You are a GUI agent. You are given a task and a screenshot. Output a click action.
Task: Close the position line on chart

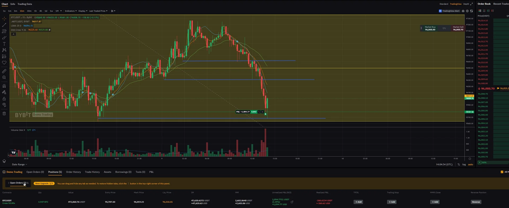(x=262, y=112)
